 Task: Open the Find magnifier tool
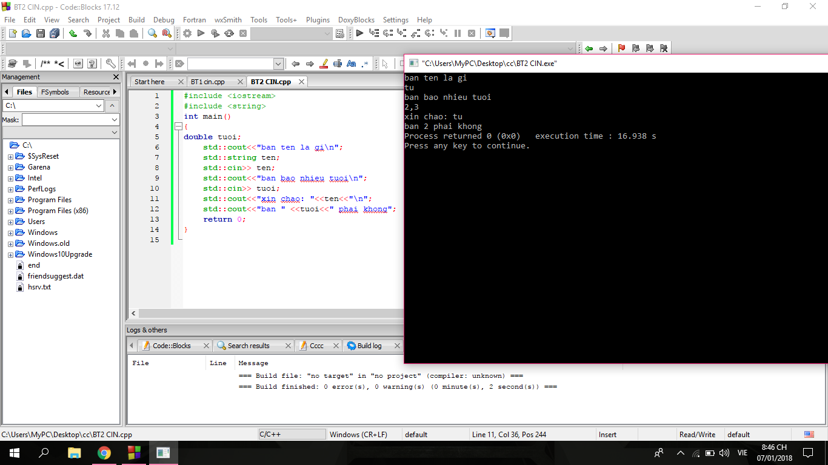coord(152,33)
